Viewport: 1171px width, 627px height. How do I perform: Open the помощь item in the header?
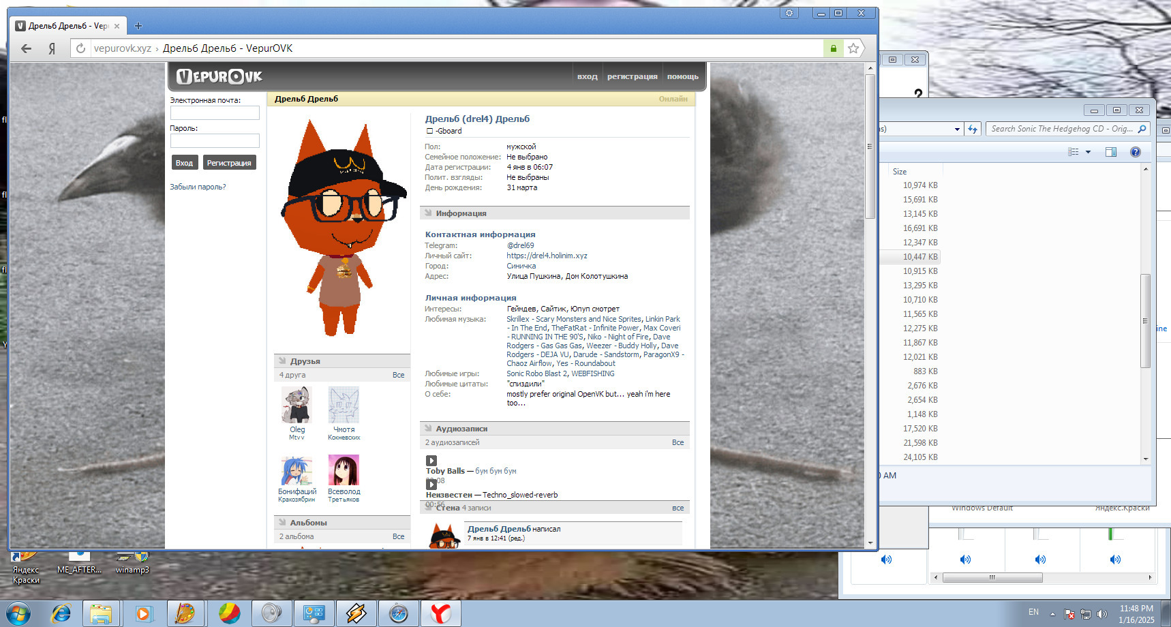[x=682, y=76]
